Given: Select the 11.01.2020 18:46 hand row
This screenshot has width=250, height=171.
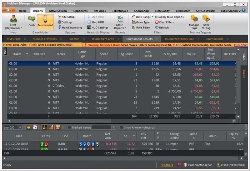Looking at the screenshot, I should click(123, 144).
